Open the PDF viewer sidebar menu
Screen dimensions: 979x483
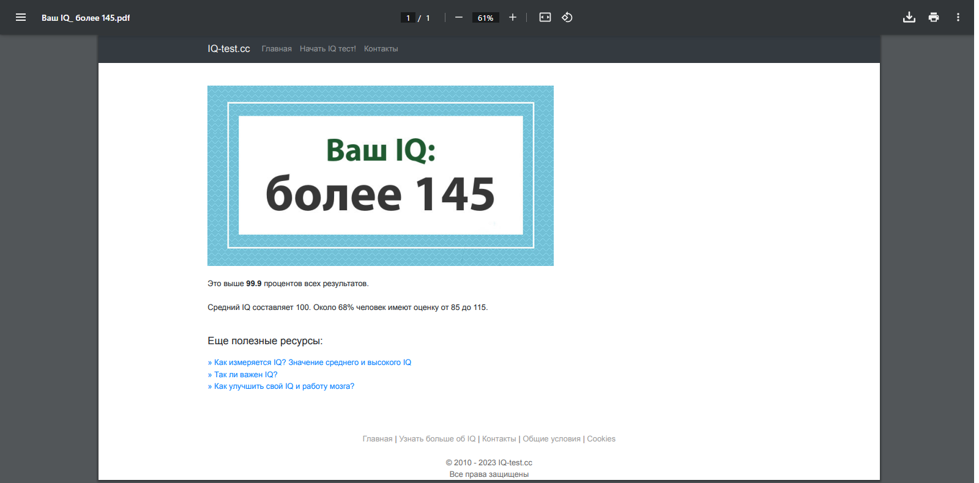click(21, 17)
